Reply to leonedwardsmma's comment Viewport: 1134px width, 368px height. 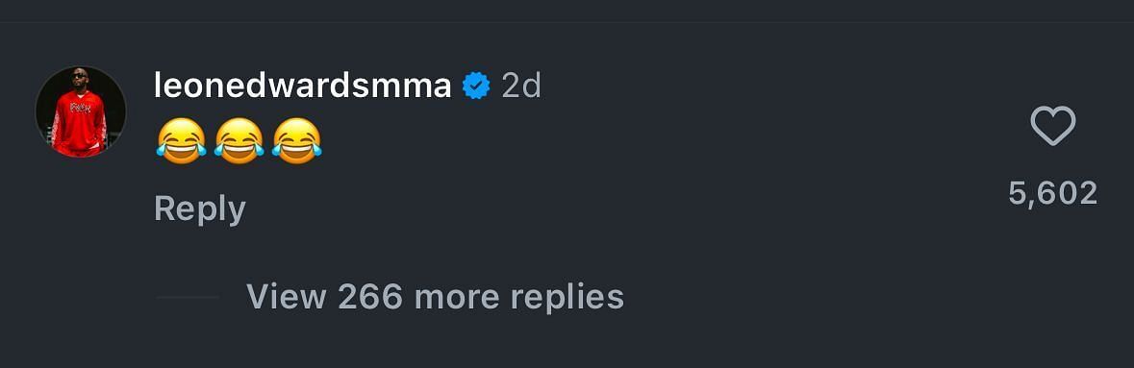[x=200, y=209]
